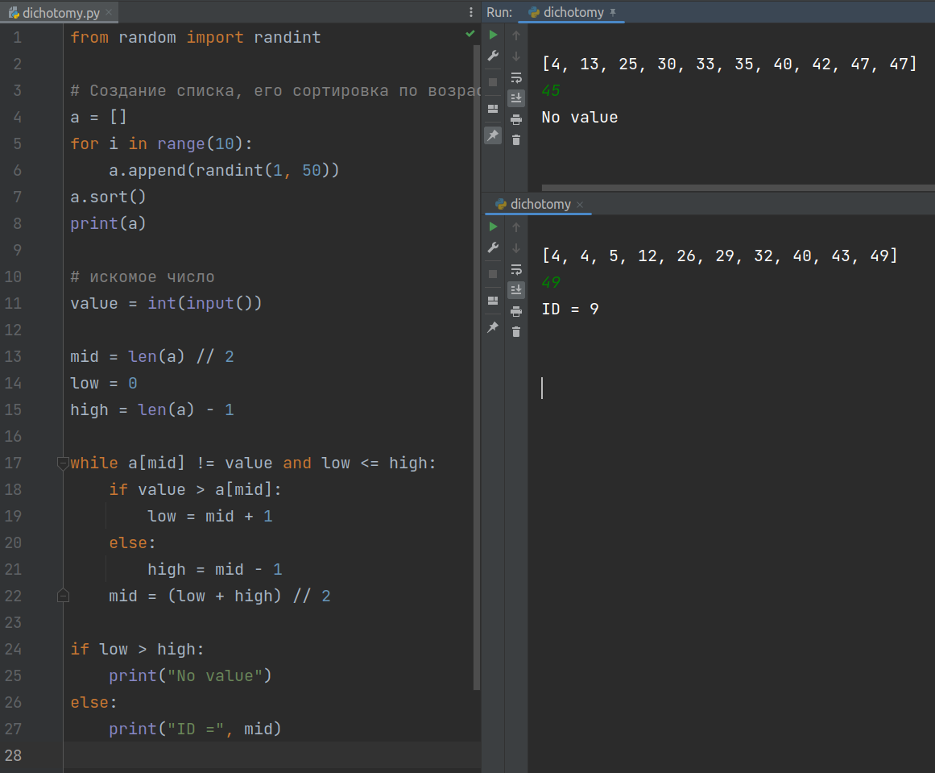Collapse the while loop fold marker

63,463
